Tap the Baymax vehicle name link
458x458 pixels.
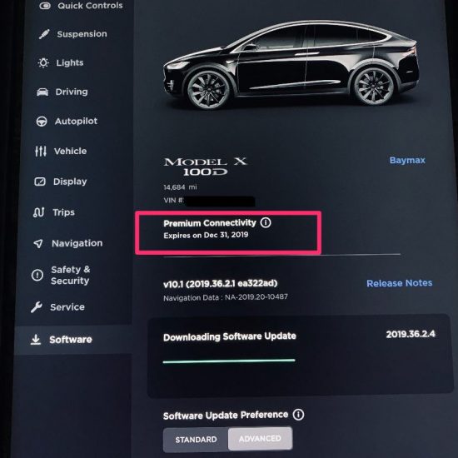[407, 161]
